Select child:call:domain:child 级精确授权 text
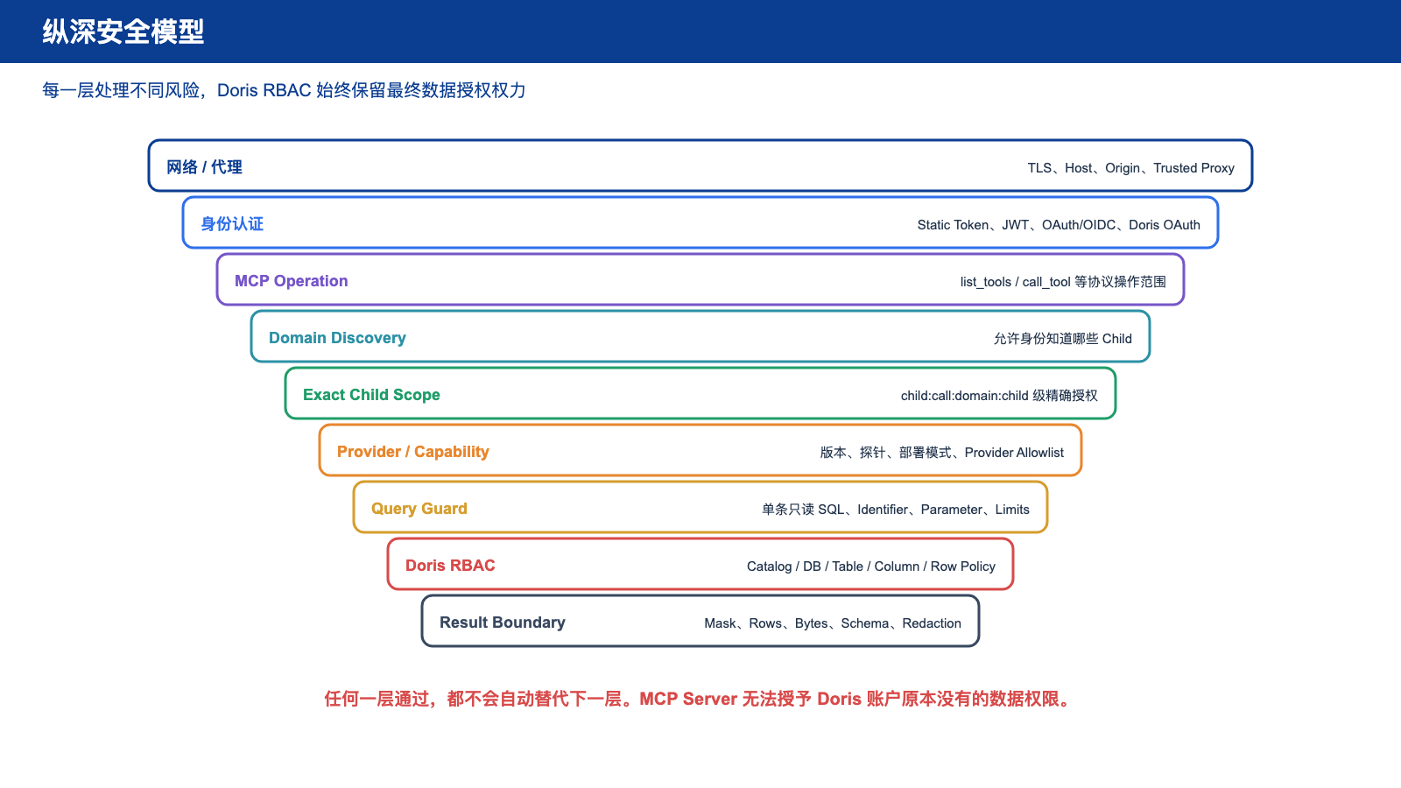 point(999,396)
